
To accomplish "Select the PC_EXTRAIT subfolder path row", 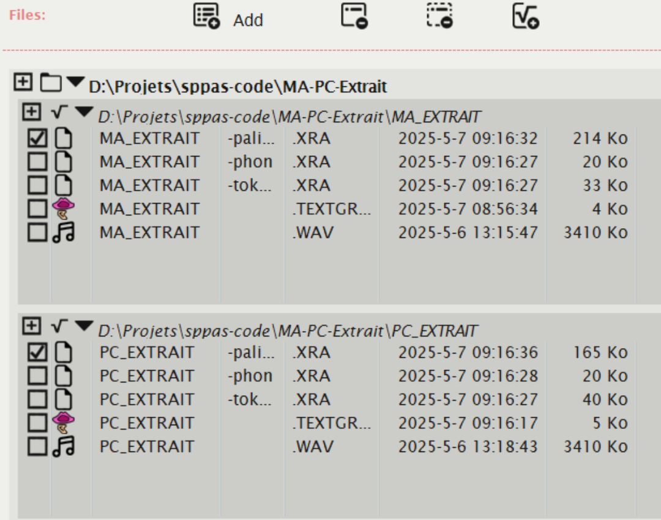I will (x=288, y=331).
